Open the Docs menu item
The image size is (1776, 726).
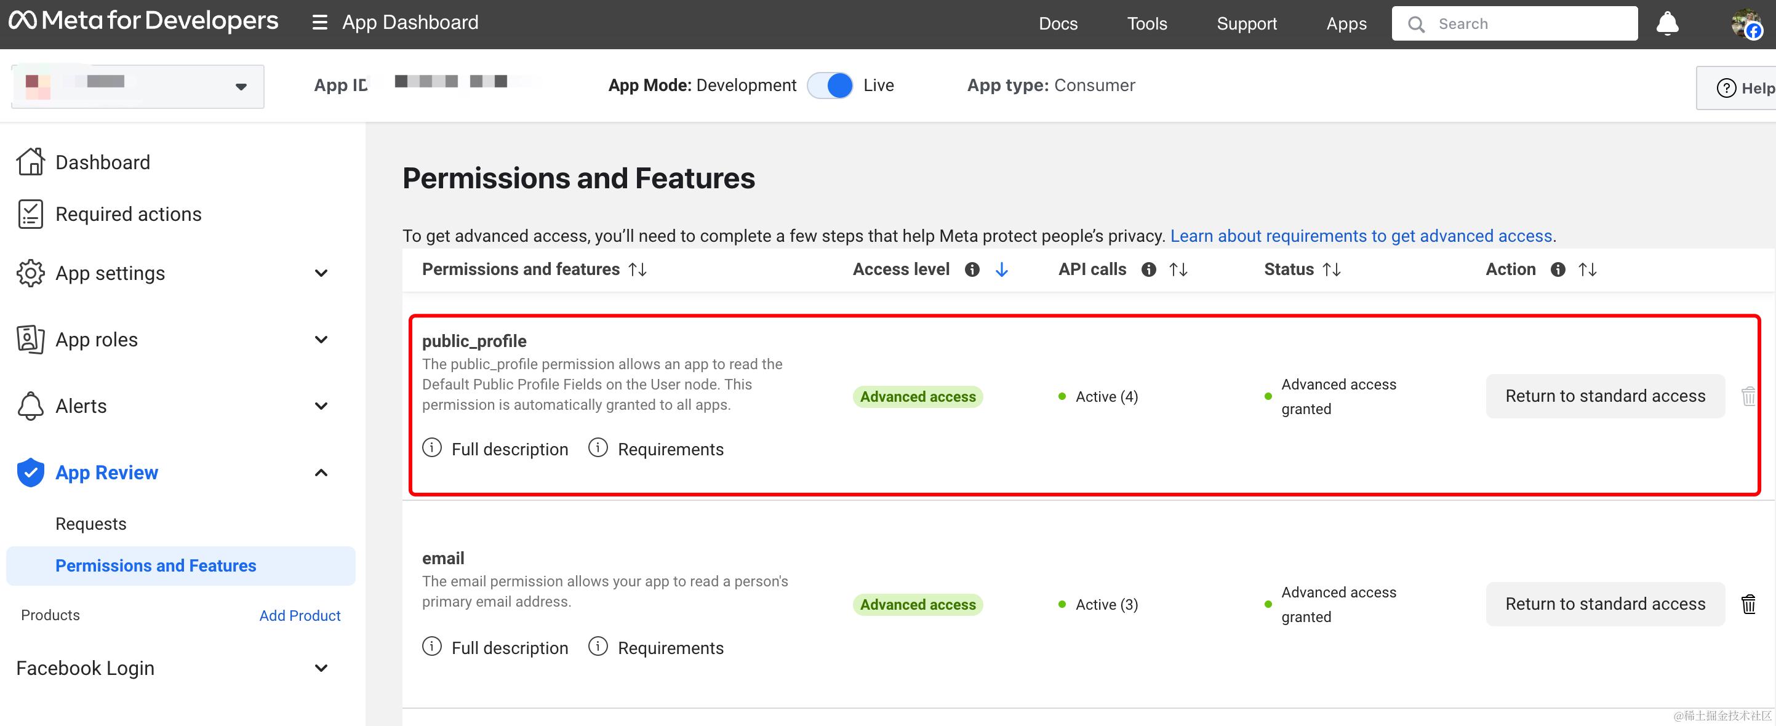click(x=1058, y=23)
